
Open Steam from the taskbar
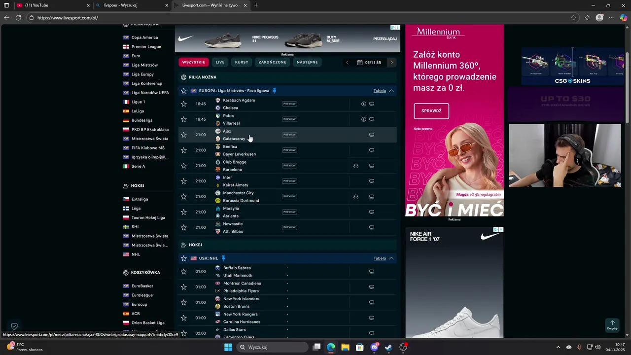pos(388,347)
